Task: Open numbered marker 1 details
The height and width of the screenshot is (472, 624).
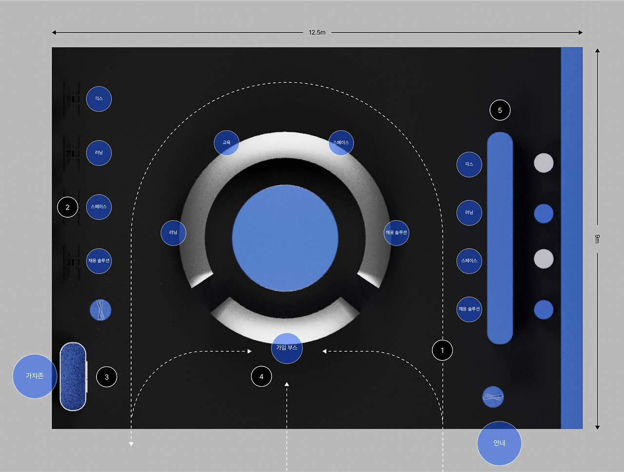Action: tap(443, 350)
